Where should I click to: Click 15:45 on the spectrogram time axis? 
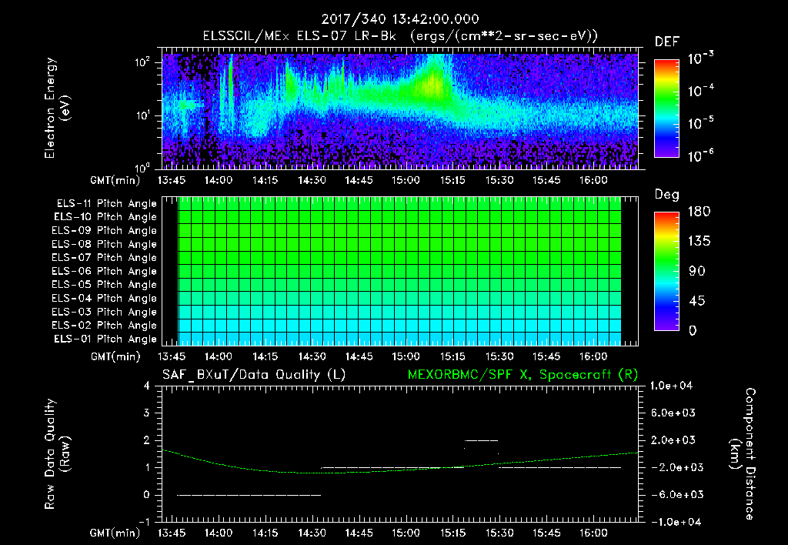click(546, 180)
